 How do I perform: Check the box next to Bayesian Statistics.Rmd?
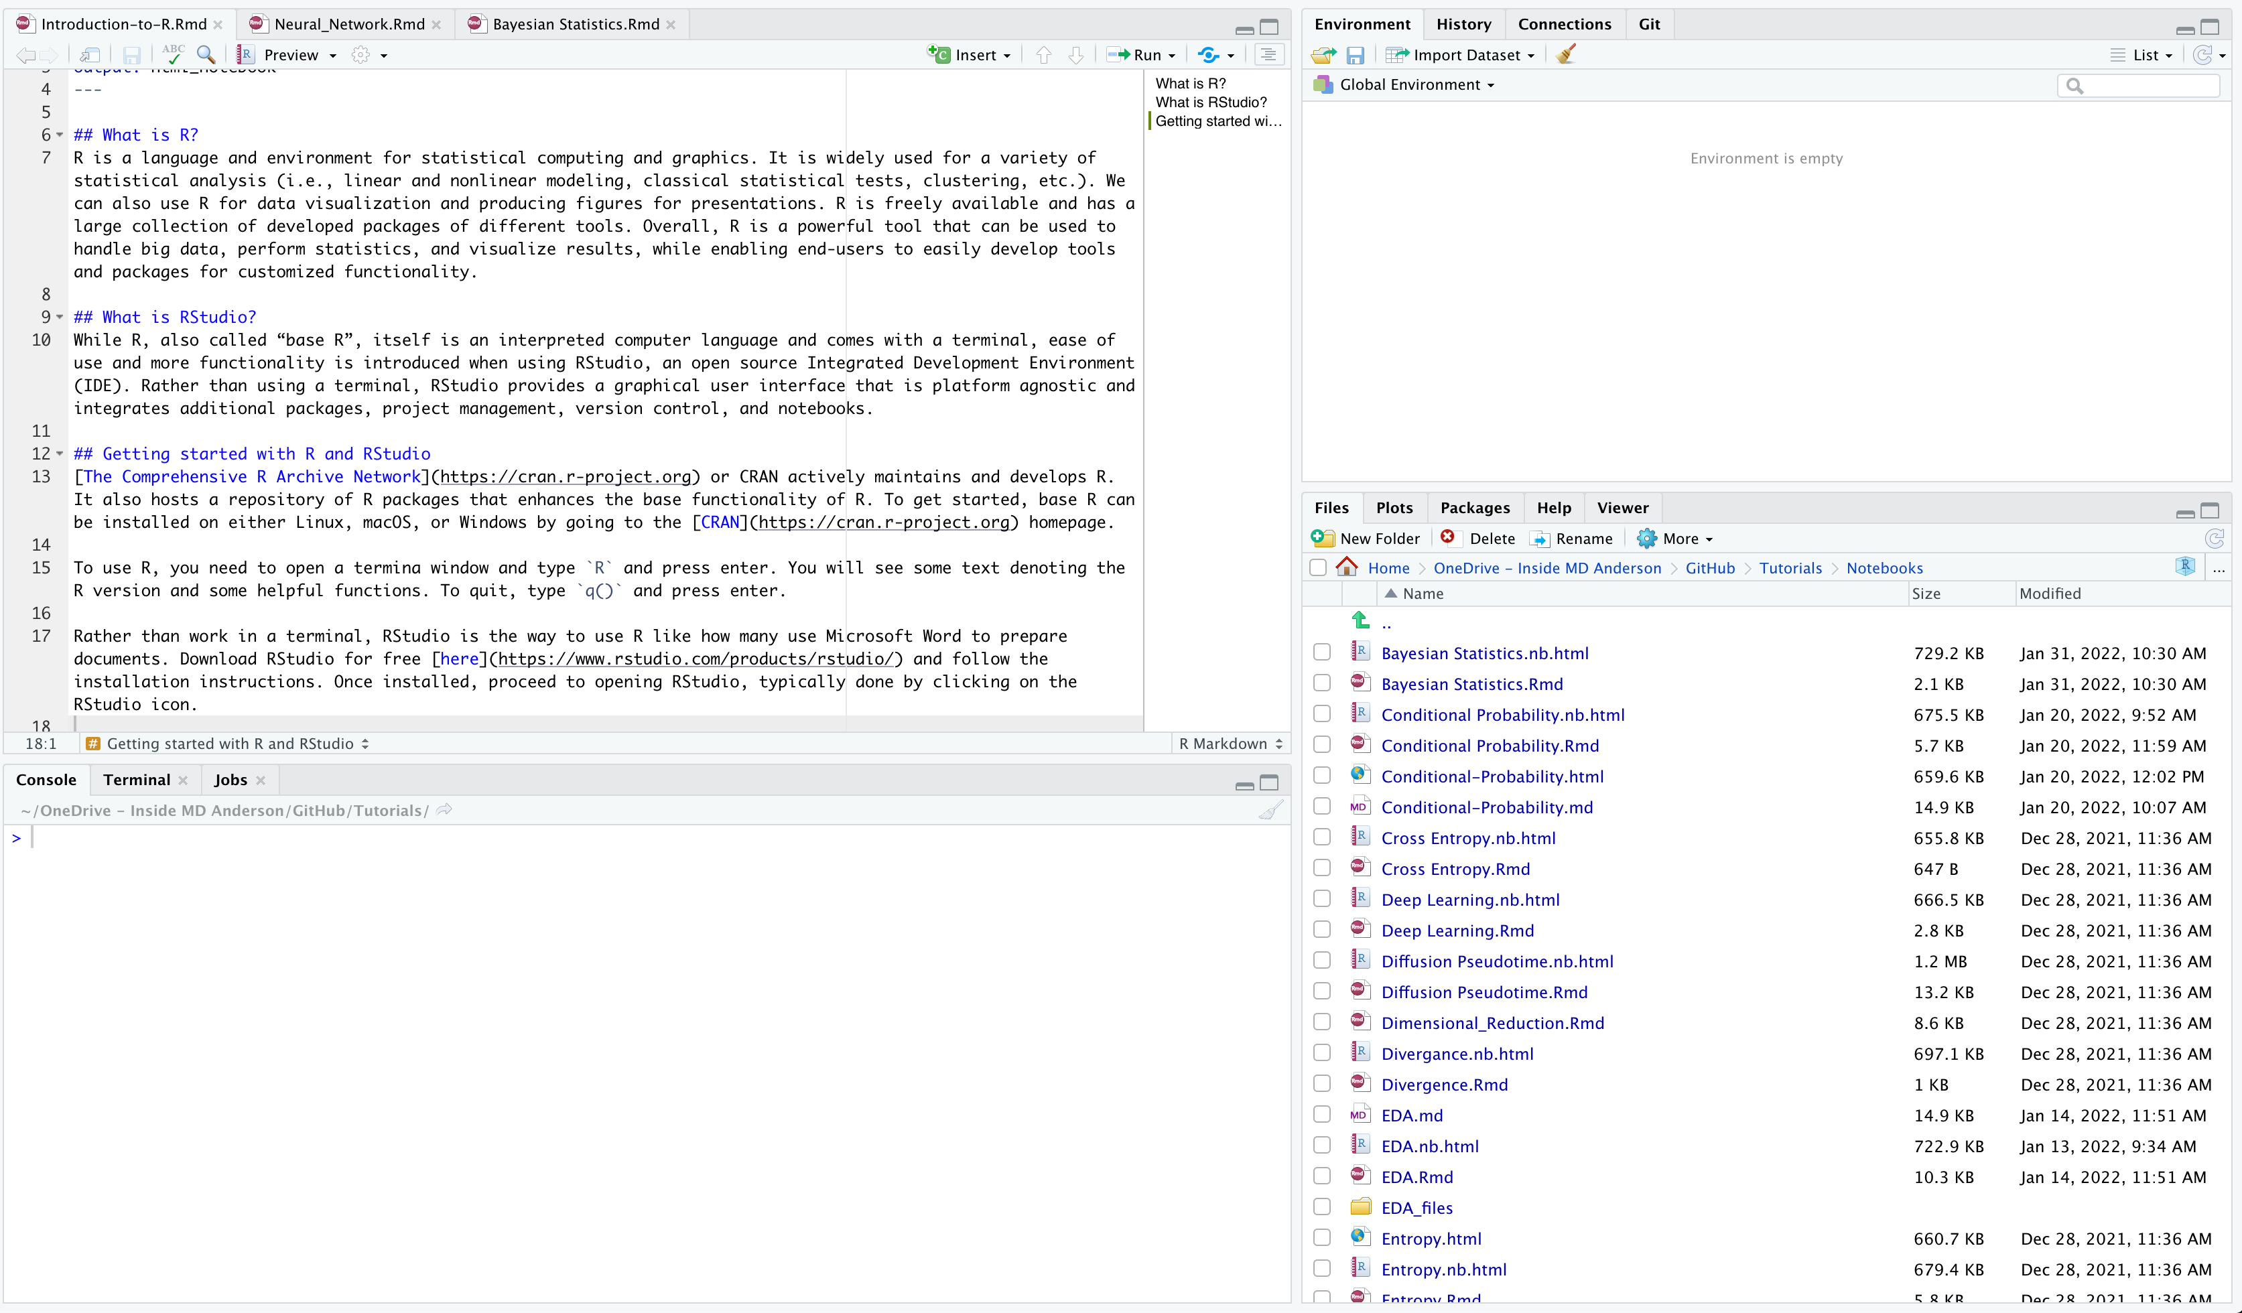point(1322,683)
